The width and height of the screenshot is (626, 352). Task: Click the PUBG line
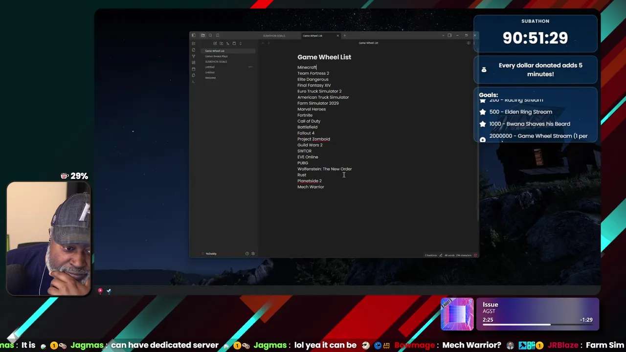coord(303,163)
